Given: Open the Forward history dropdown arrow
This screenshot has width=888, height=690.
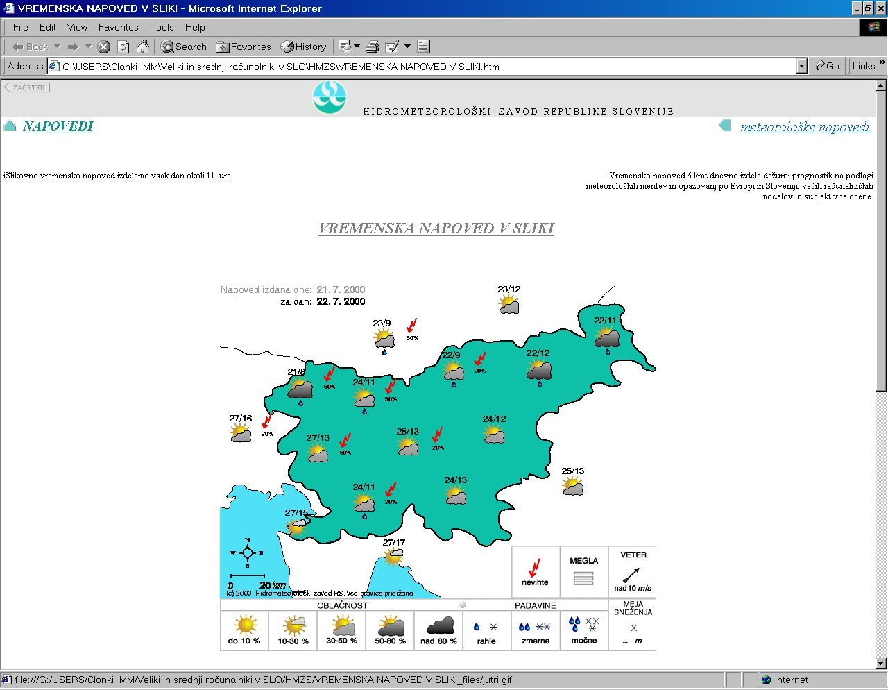Looking at the screenshot, I should [x=88, y=47].
